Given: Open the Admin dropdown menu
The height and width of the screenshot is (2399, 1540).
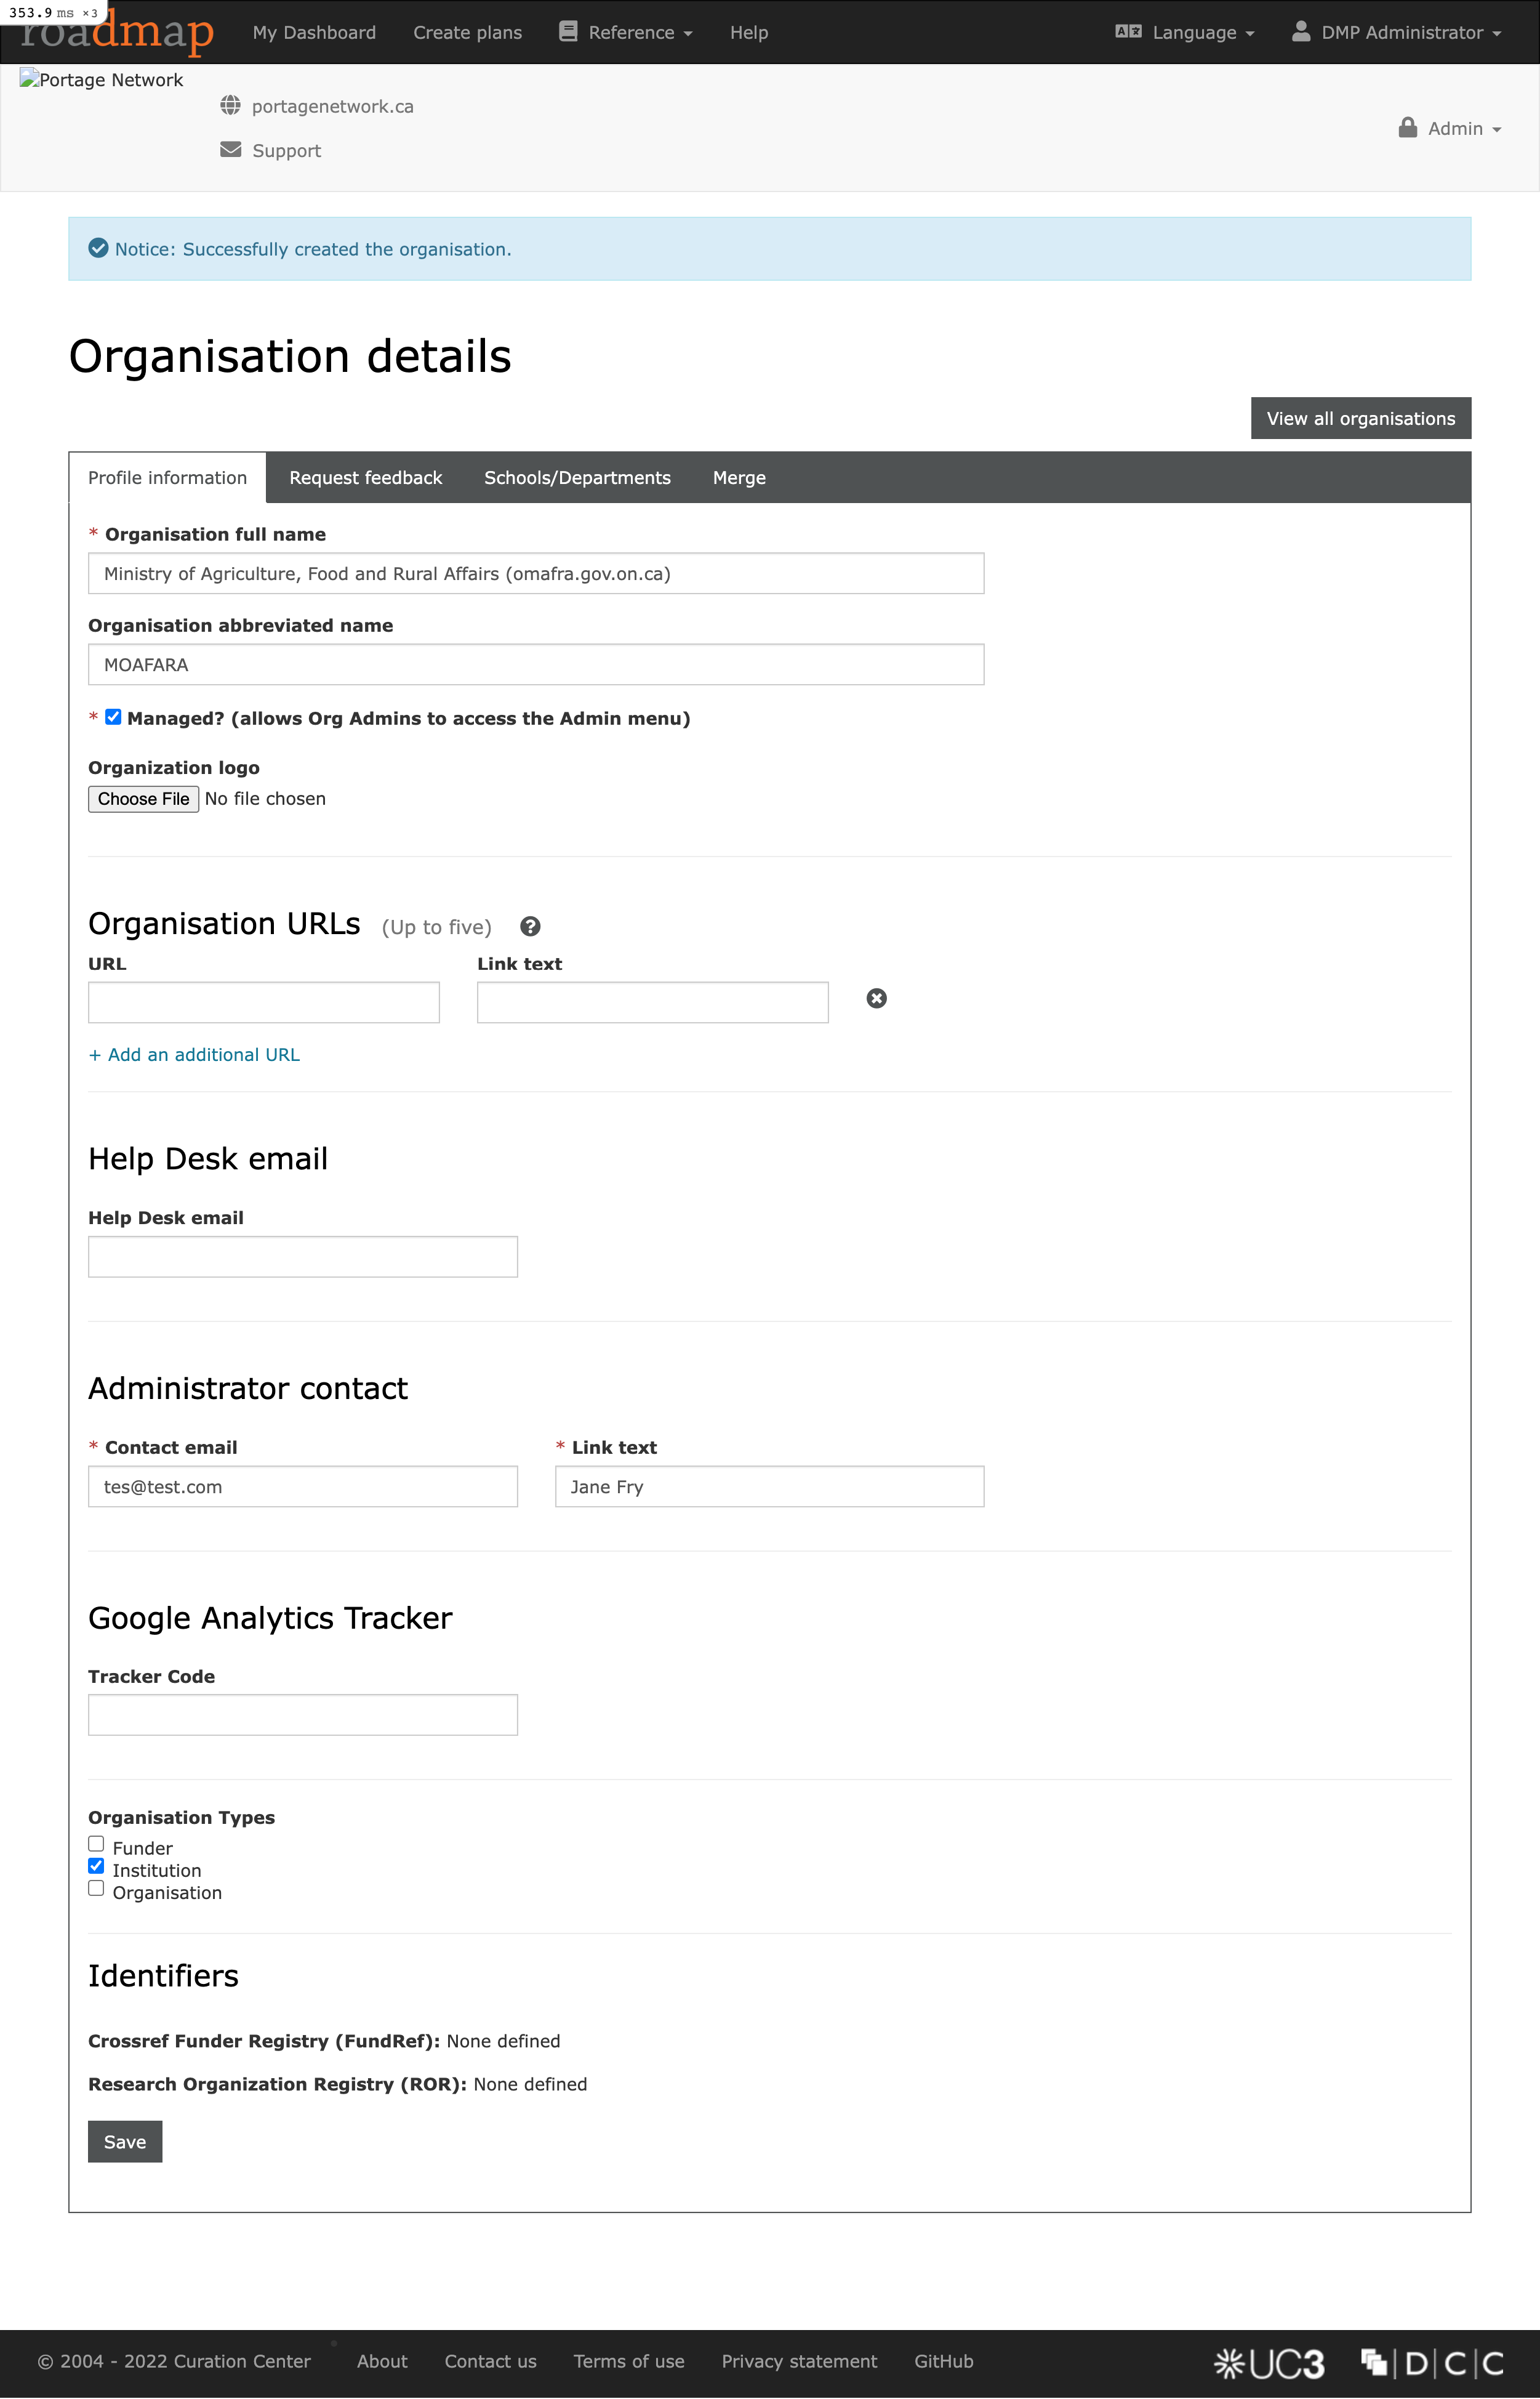Looking at the screenshot, I should (1459, 128).
